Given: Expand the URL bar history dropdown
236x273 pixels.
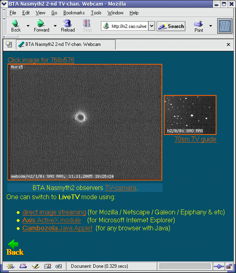Looking at the screenshot, I should click(151, 26).
